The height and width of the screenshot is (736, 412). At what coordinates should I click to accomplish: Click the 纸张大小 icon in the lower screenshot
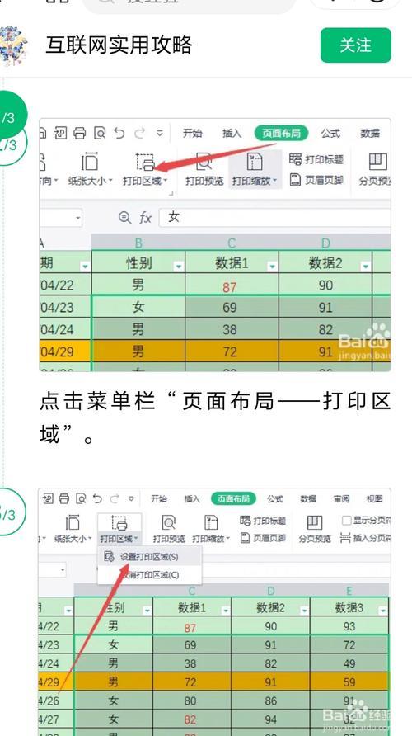(73, 523)
